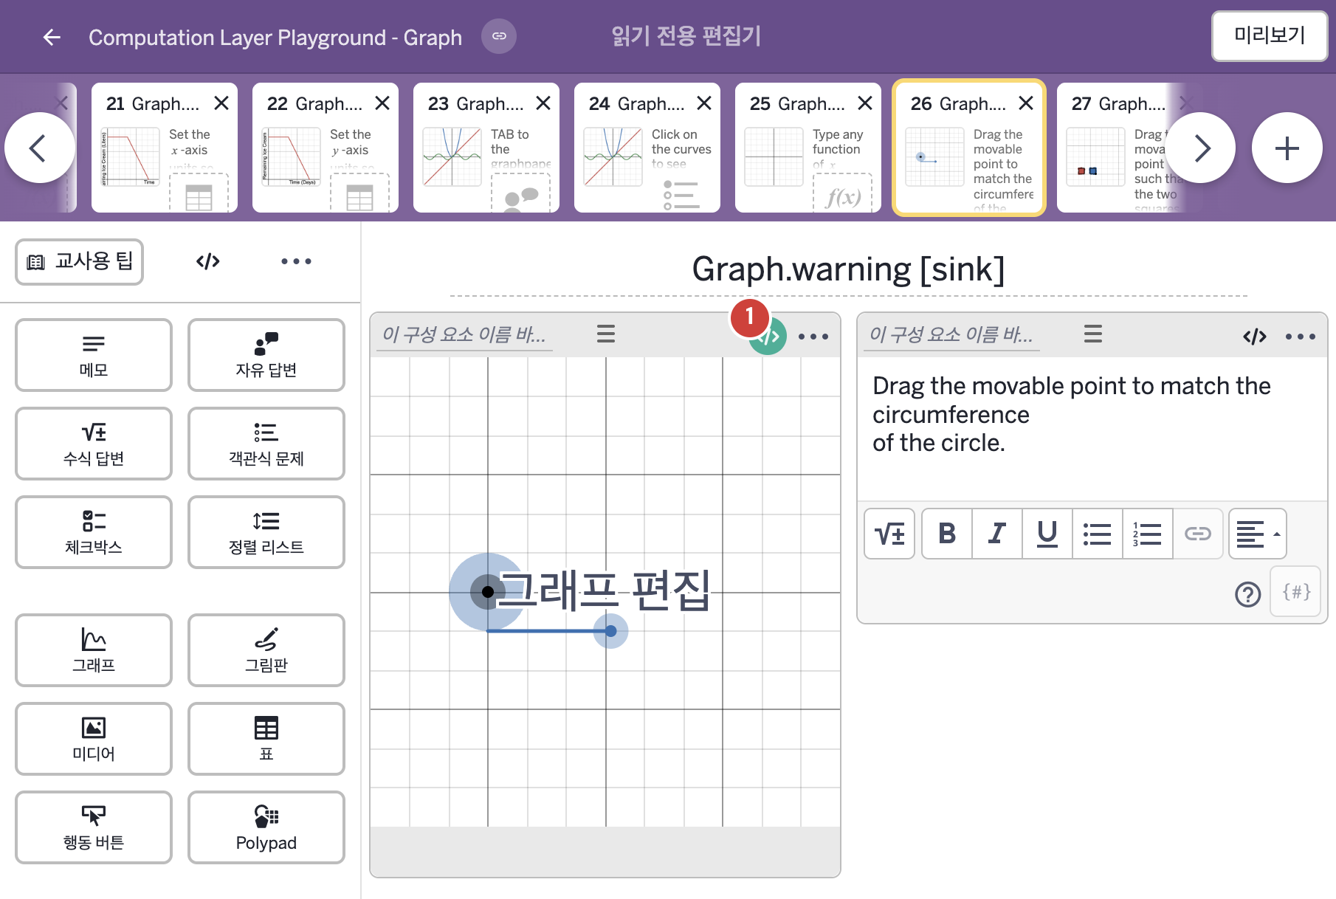This screenshot has width=1336, height=899.
Task: Toggle underline formatting in note editor
Action: tap(1047, 534)
